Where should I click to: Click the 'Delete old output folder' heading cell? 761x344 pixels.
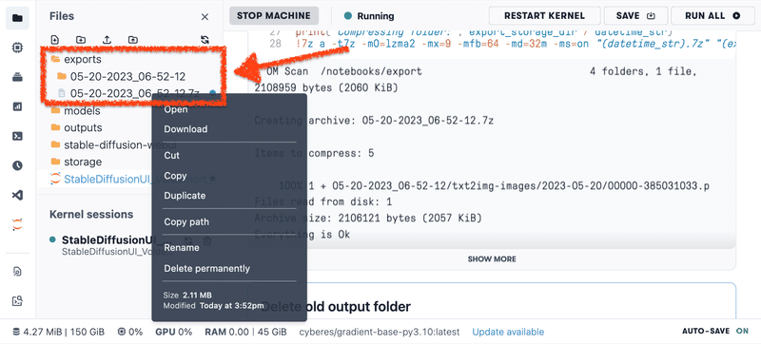pos(336,306)
